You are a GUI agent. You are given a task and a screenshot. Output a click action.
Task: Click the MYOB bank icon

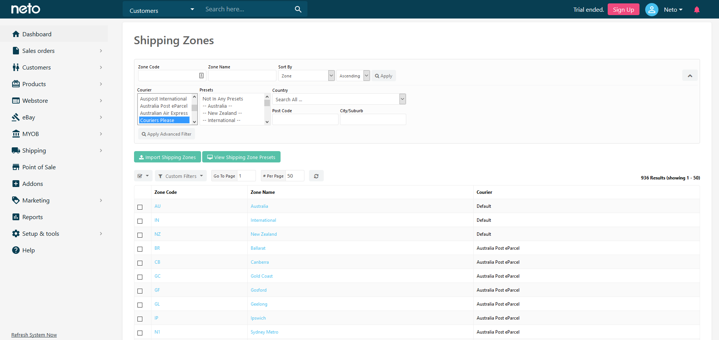point(16,134)
